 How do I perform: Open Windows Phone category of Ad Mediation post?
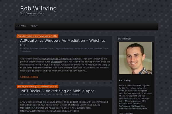tap(46, 48)
